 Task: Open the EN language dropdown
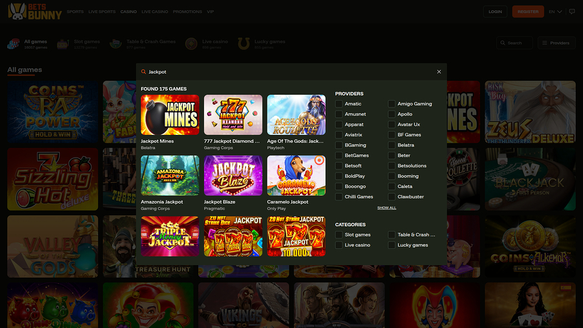click(x=555, y=12)
